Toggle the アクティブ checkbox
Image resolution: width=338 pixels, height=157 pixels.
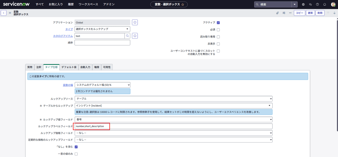click(218, 23)
